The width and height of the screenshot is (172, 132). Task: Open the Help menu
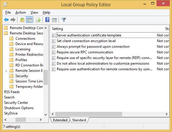(46, 12)
